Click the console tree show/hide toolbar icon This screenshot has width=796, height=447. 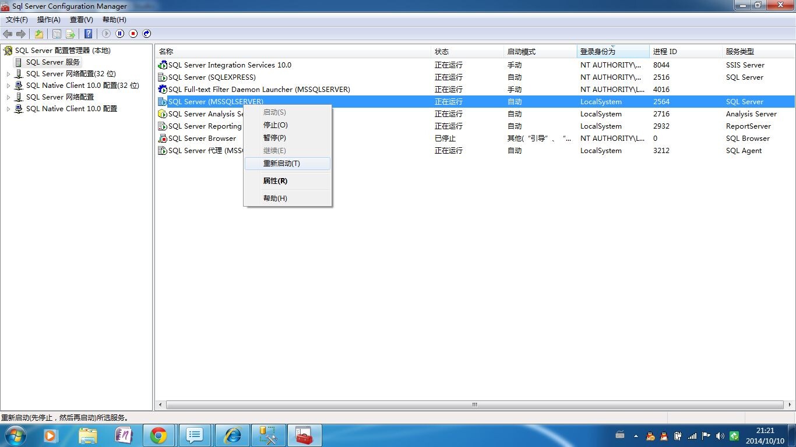[57, 34]
